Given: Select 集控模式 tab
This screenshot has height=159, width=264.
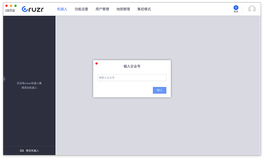Looking at the screenshot, I should click(x=144, y=9).
